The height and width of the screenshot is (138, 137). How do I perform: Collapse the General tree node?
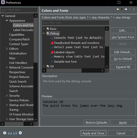pos(3,16)
